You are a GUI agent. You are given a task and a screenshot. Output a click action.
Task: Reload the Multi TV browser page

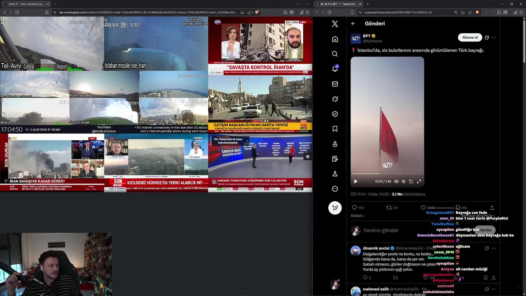pos(17,12)
